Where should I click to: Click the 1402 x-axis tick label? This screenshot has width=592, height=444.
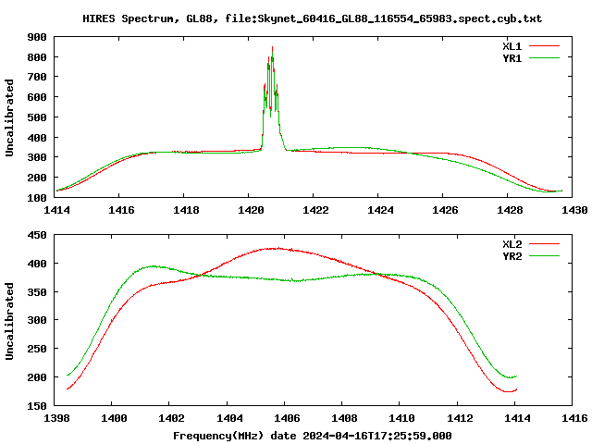pyautogui.click(x=171, y=418)
